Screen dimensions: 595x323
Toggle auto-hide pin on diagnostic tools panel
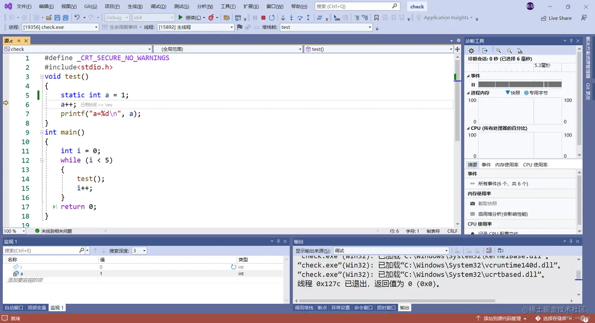coord(571,41)
